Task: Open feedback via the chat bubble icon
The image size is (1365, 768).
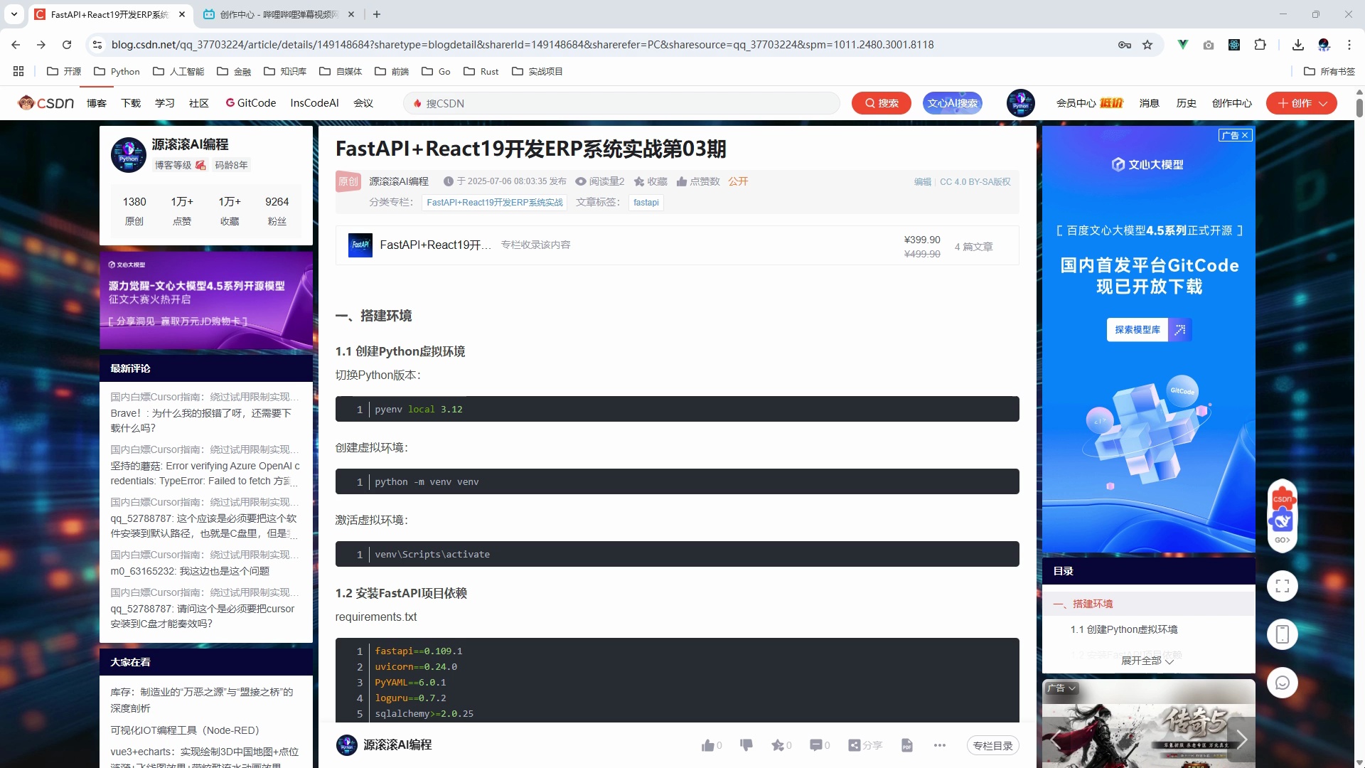Action: pos(1282,682)
